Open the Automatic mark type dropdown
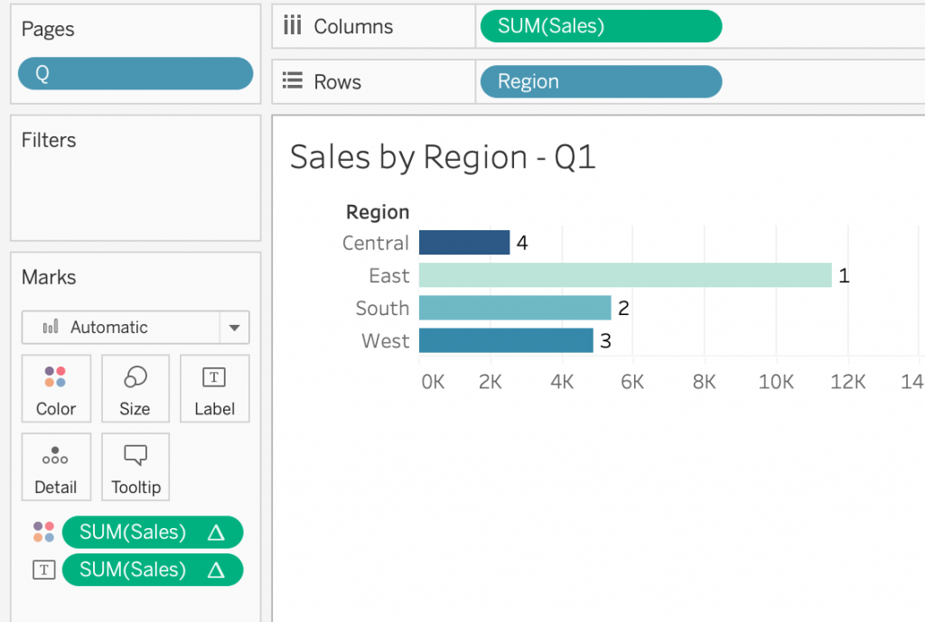The image size is (925, 622). 121,327
